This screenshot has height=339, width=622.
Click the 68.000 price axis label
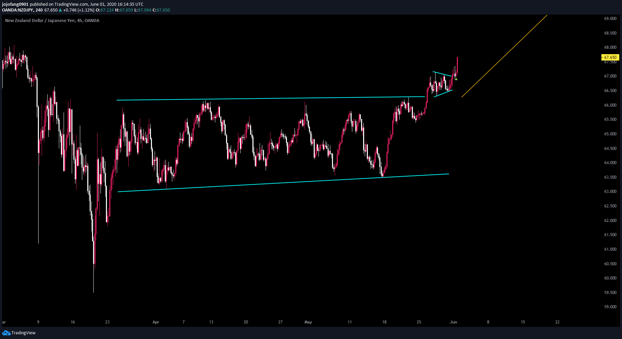tap(610, 47)
